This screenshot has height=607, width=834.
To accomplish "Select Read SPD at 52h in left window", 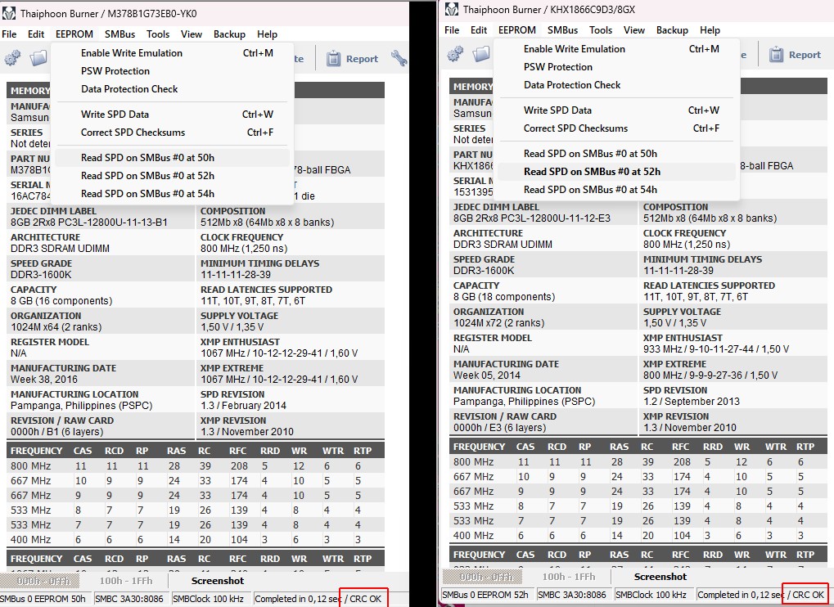I will 173,175.
